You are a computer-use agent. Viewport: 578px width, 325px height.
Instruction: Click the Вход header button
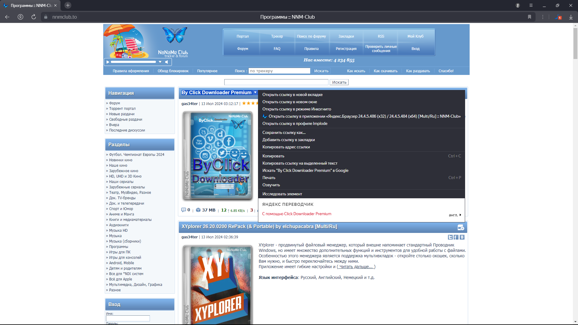[x=415, y=48]
